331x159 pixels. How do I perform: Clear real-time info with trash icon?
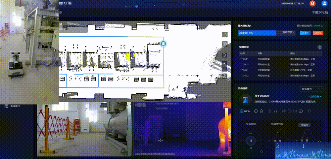point(319,48)
